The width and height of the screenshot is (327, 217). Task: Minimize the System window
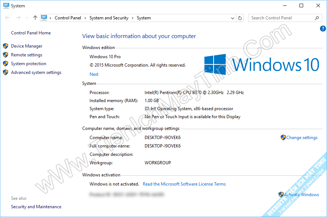[x=285, y=5]
